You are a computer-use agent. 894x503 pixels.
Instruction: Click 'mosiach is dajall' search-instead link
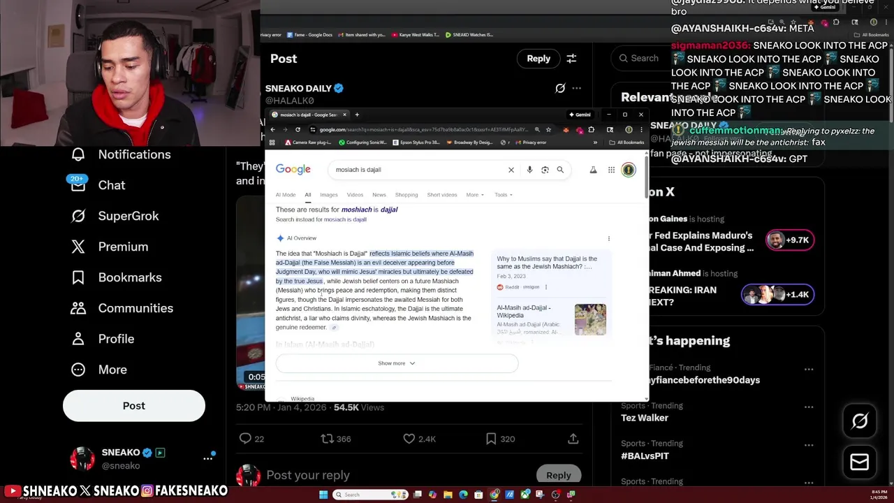345,219
